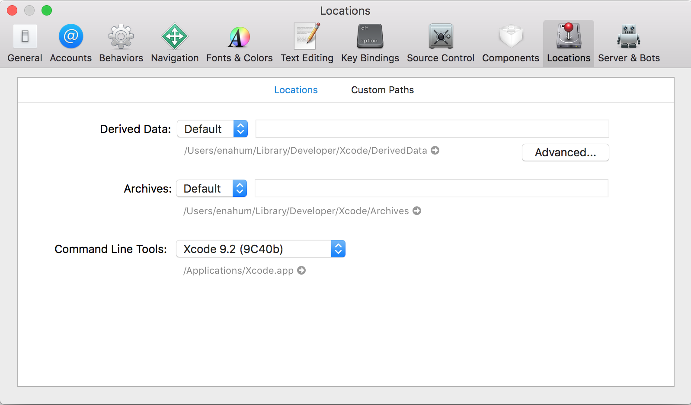The height and width of the screenshot is (405, 691).
Task: Go to Key Bindings preferences
Action: (x=370, y=44)
